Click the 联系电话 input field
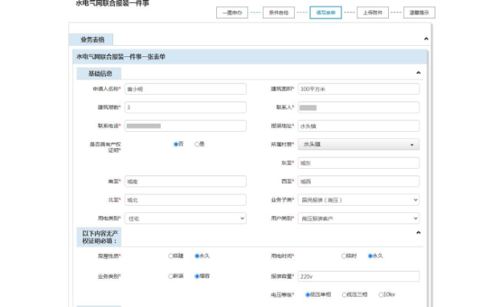This screenshot has width=482, height=307. [186, 126]
